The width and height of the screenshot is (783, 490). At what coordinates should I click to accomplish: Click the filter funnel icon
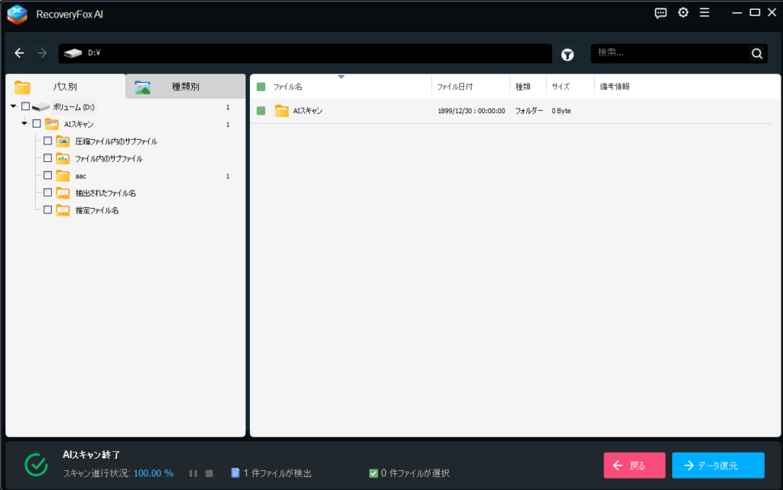coord(567,54)
